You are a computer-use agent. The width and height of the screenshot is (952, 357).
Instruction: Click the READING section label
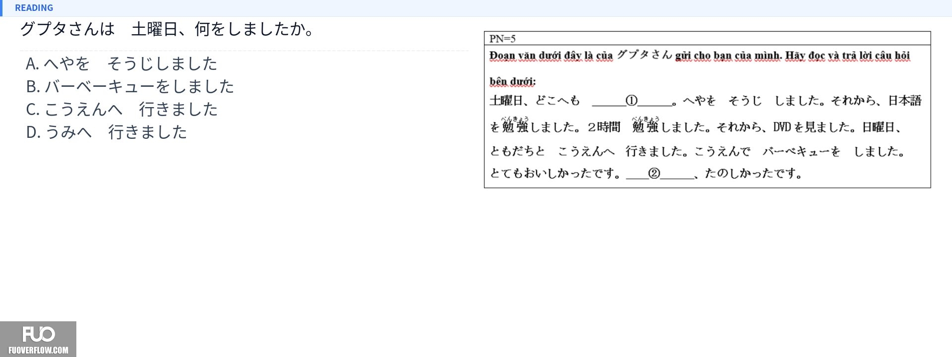34,8
